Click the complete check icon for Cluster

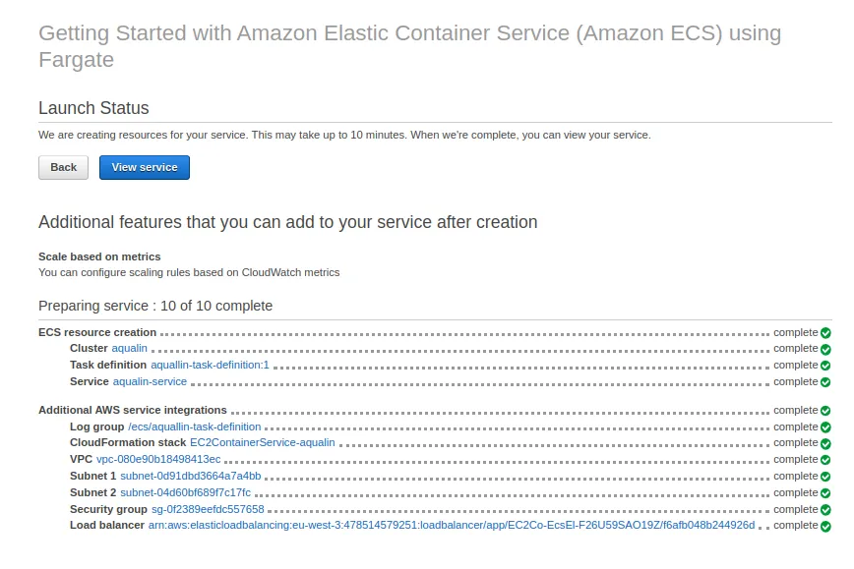point(826,349)
